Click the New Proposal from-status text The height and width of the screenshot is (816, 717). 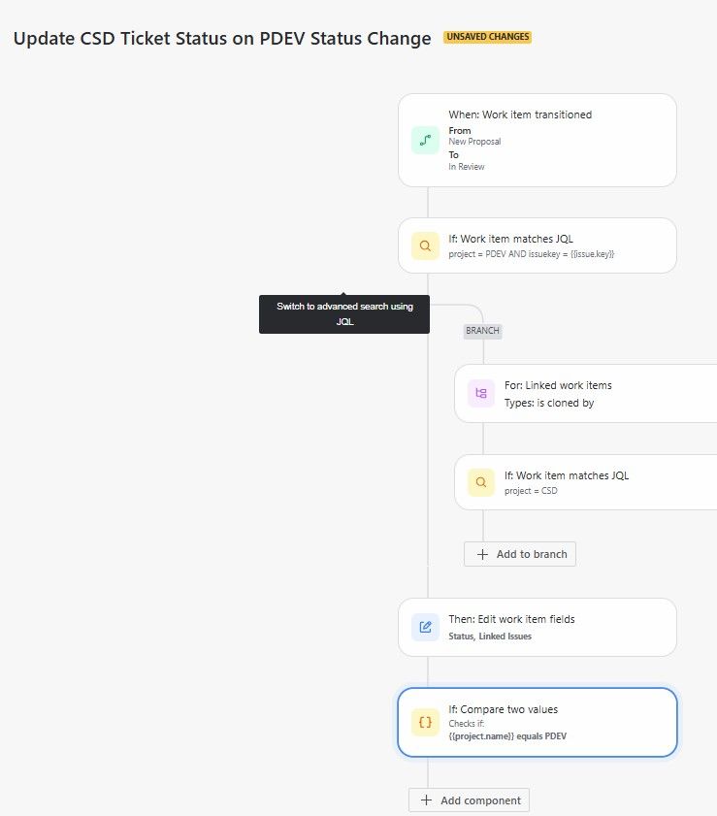tap(474, 142)
